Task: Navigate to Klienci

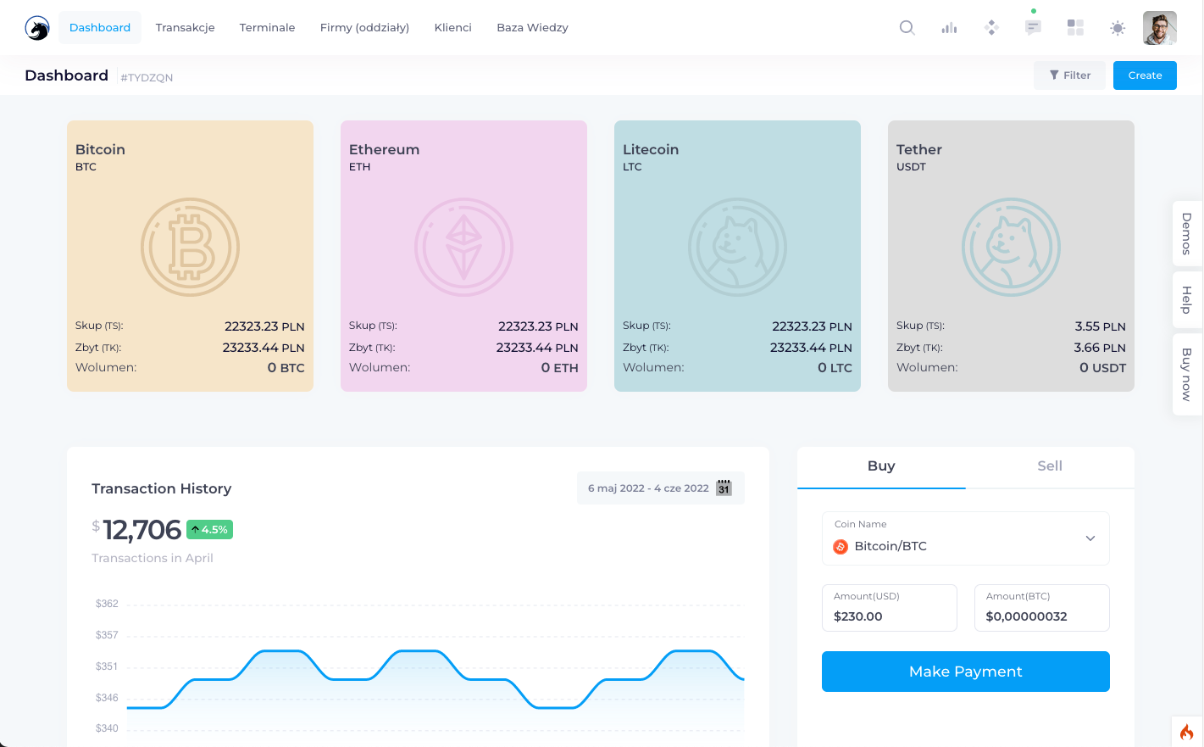Action: click(453, 28)
